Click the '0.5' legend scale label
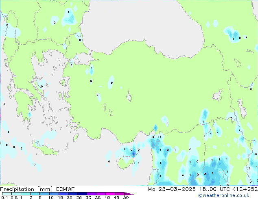Viewport: 258px width, 199px height. click(14, 197)
